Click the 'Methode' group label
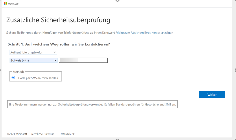Image resolution: width=236 pixels, height=140 pixels. 19,72
